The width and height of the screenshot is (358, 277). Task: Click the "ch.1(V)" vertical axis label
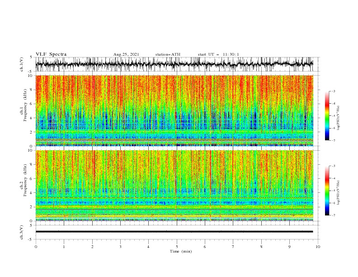tap(22, 64)
